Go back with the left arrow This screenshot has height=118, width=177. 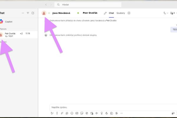[x=46, y=5]
